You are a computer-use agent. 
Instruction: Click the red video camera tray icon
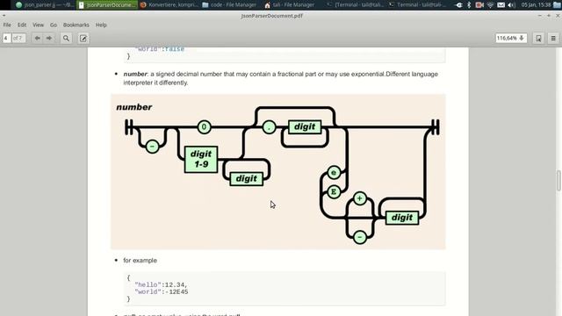(479, 4)
